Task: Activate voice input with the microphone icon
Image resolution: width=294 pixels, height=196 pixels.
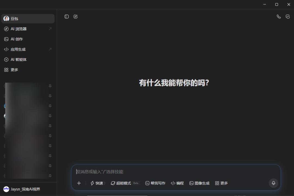Action: click(x=273, y=183)
